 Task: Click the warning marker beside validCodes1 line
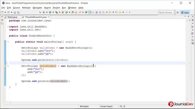pos(5,66)
